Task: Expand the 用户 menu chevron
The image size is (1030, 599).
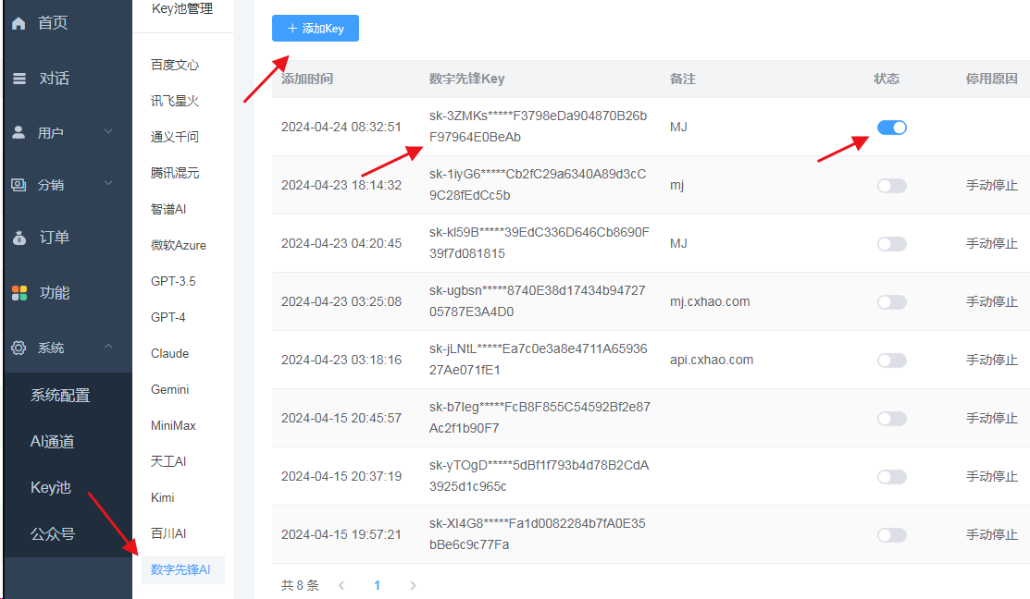Action: 108,131
